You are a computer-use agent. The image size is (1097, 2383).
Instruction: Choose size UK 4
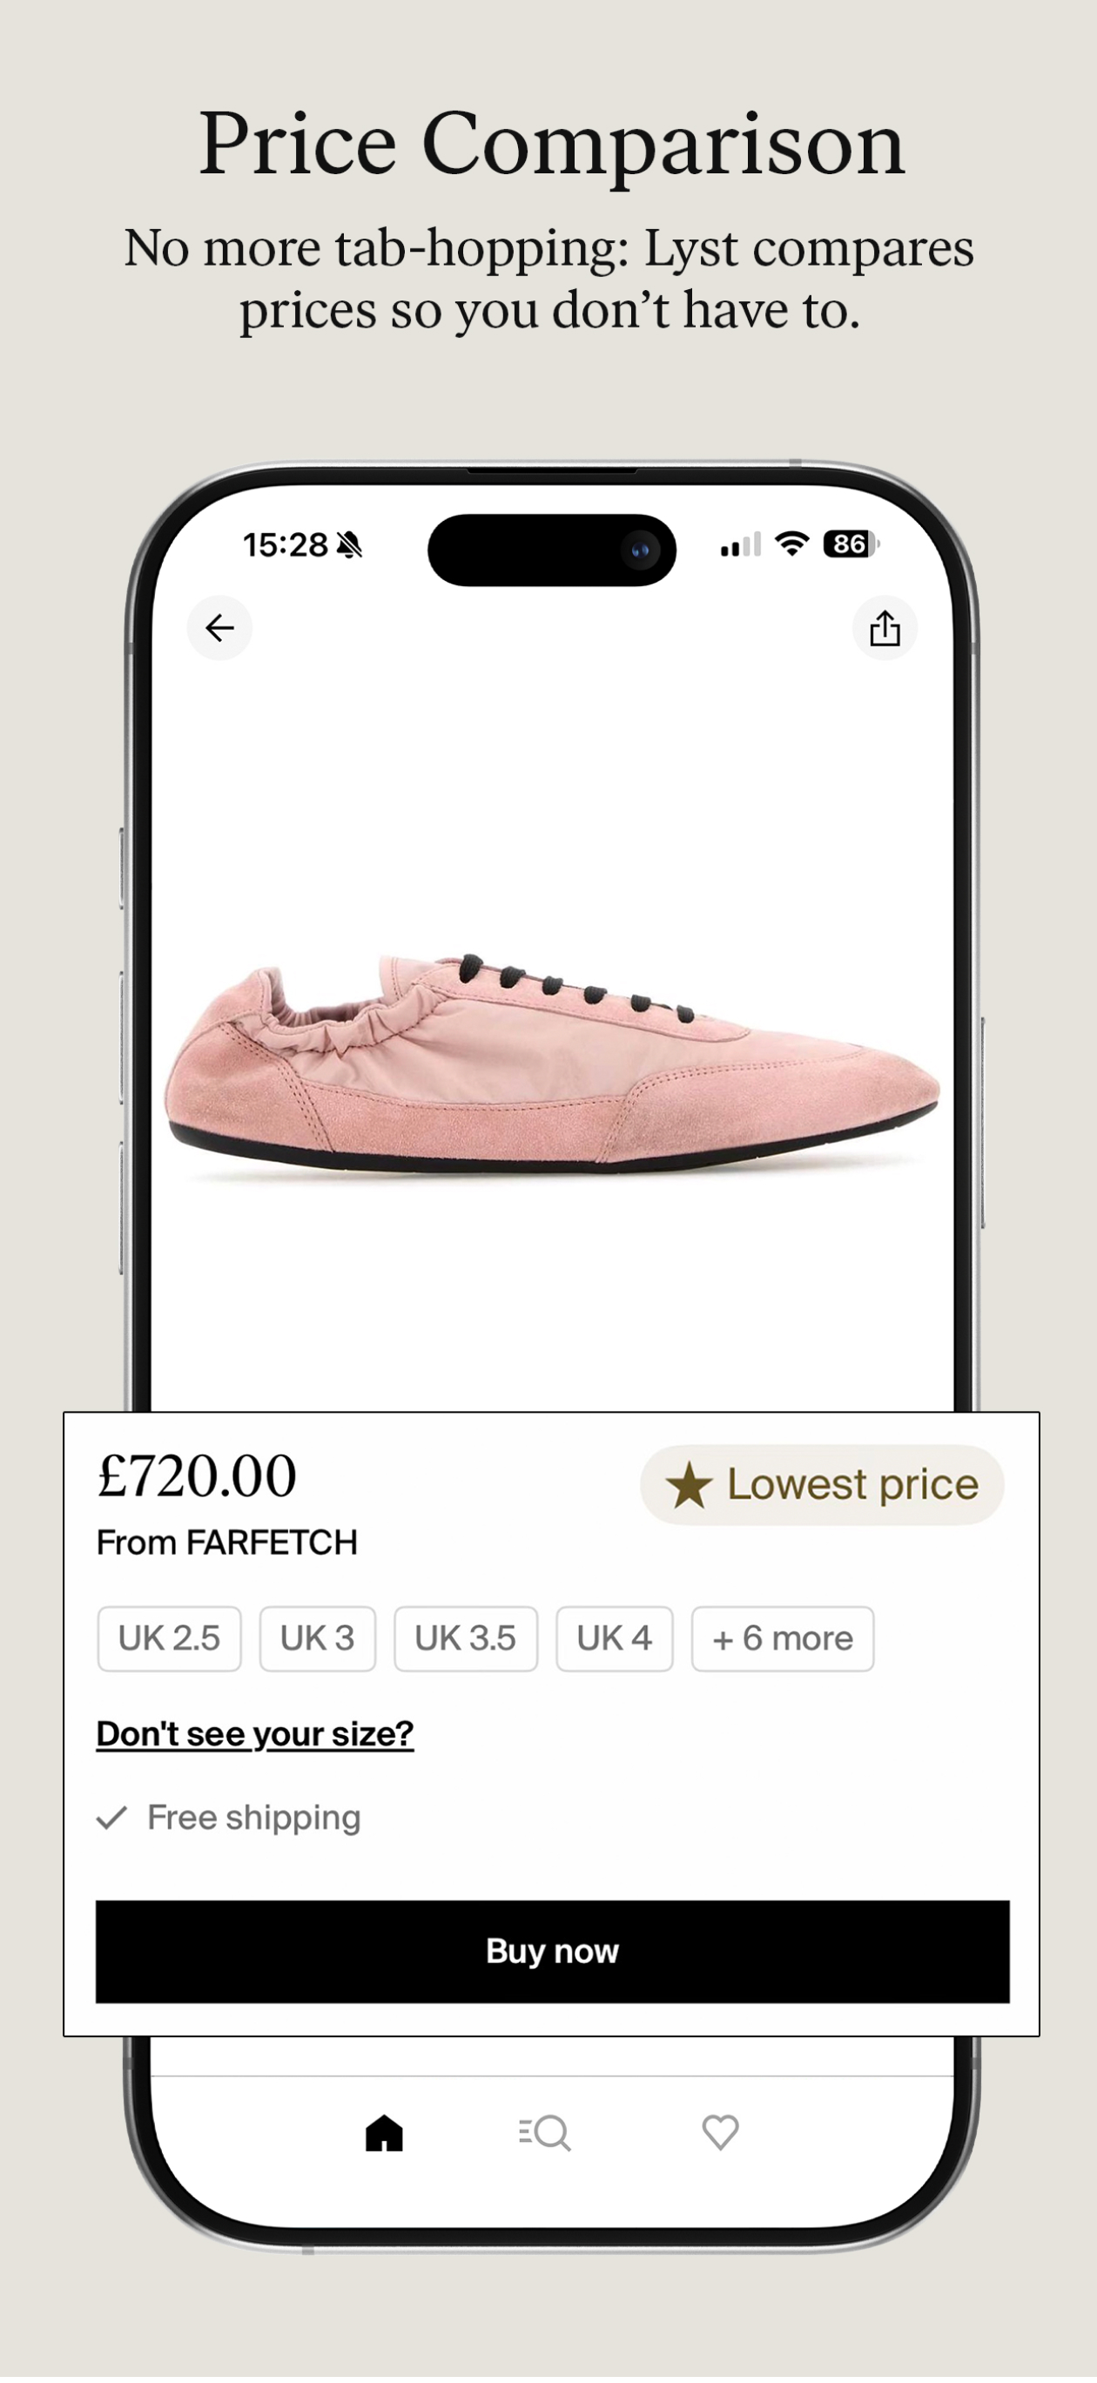(x=614, y=1638)
